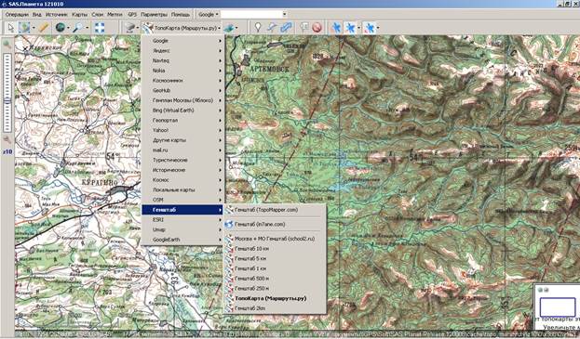Click the second small button above the minimap

546,290
